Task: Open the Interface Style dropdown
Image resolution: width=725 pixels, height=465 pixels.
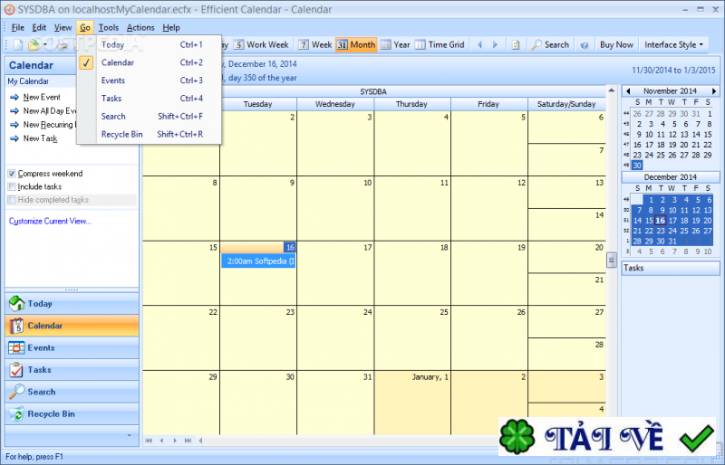Action: pos(673,45)
